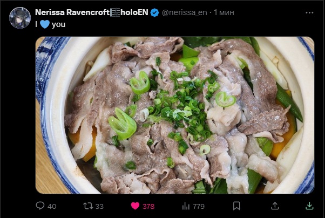This screenshot has height=218, width=325.
Task: Open Nerissa Ravencroft holoEN display name
Action: 92,12
